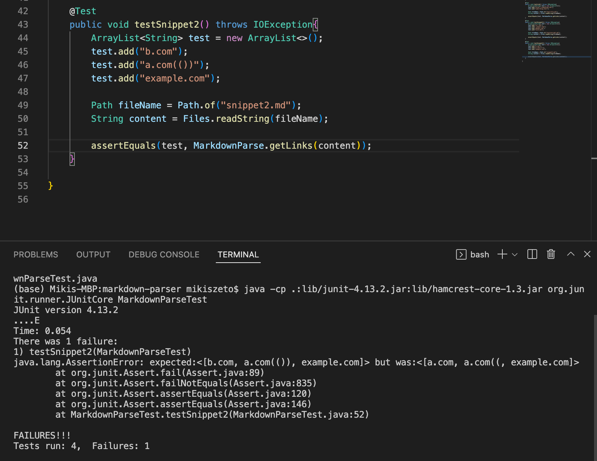Switch to the PROBLEMS tab

click(36, 254)
